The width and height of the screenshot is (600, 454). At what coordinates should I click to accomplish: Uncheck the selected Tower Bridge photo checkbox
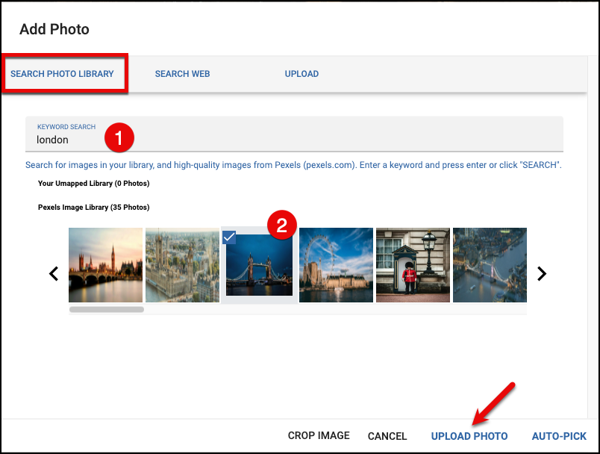[x=229, y=237]
